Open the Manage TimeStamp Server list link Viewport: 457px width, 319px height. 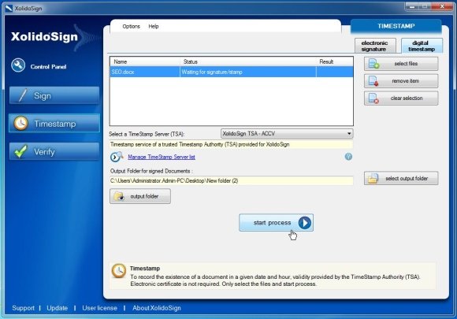tap(162, 157)
